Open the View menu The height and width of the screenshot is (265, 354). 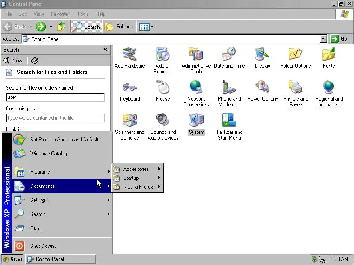point(38,14)
